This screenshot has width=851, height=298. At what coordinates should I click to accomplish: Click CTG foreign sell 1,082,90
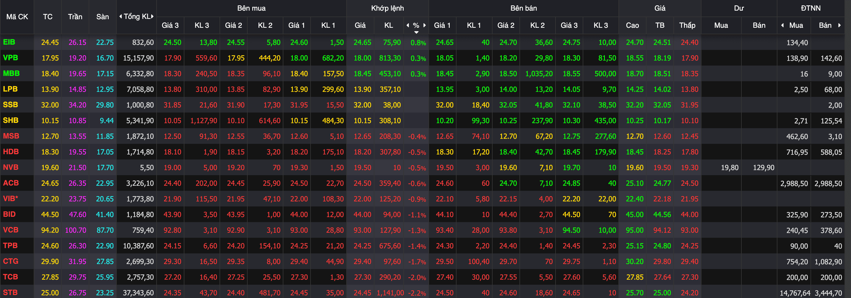point(828,262)
